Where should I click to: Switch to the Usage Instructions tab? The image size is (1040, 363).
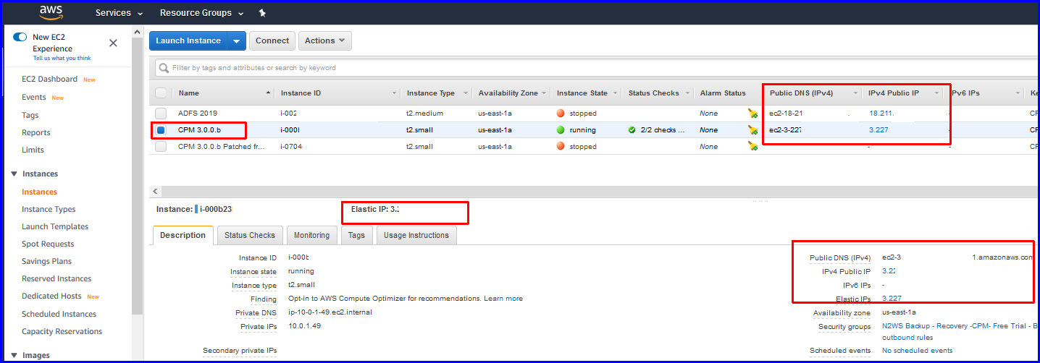(x=416, y=235)
